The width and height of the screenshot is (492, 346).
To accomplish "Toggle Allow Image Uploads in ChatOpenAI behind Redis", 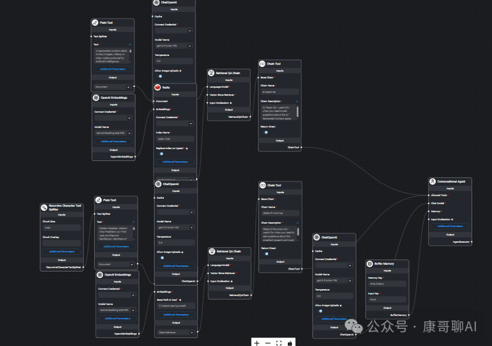I will coord(159,76).
